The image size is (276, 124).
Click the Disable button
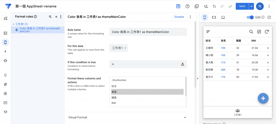[x=179, y=17]
